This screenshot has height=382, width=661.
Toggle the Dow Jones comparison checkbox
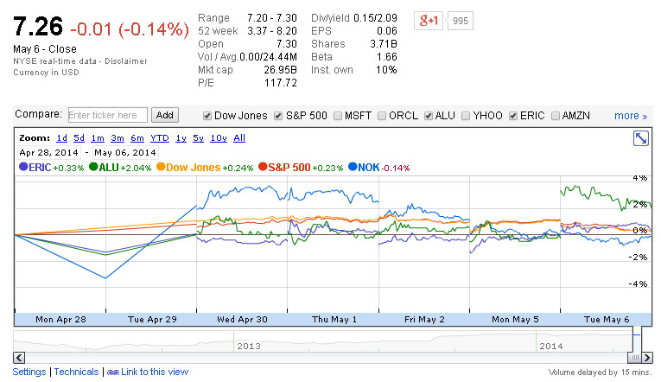point(207,116)
